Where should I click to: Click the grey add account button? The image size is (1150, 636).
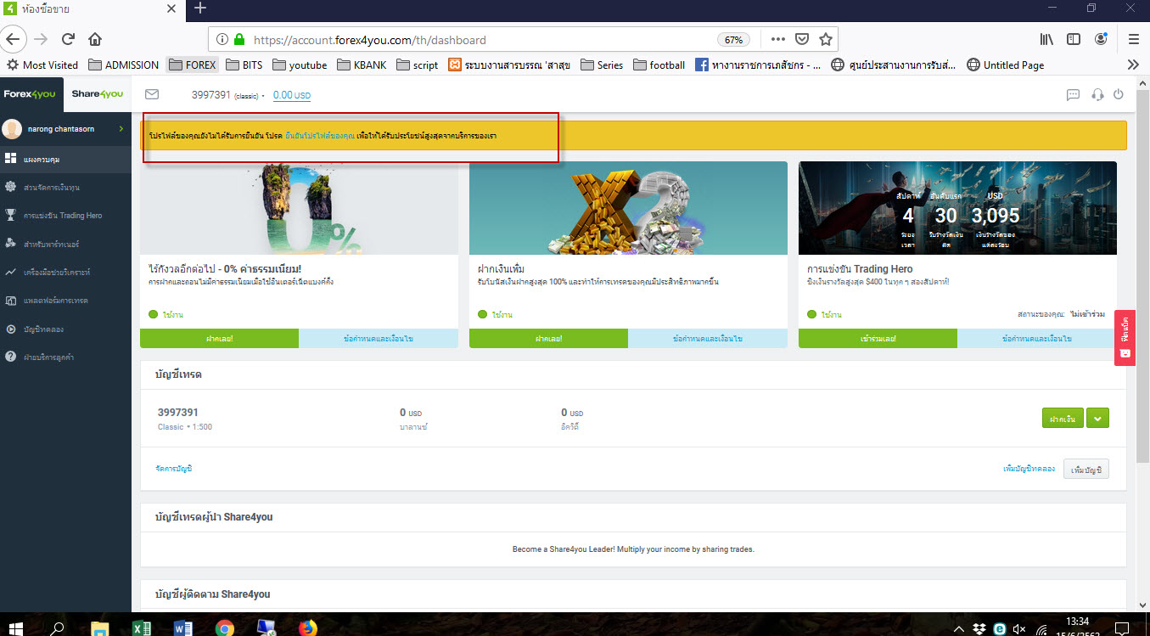[x=1086, y=469]
